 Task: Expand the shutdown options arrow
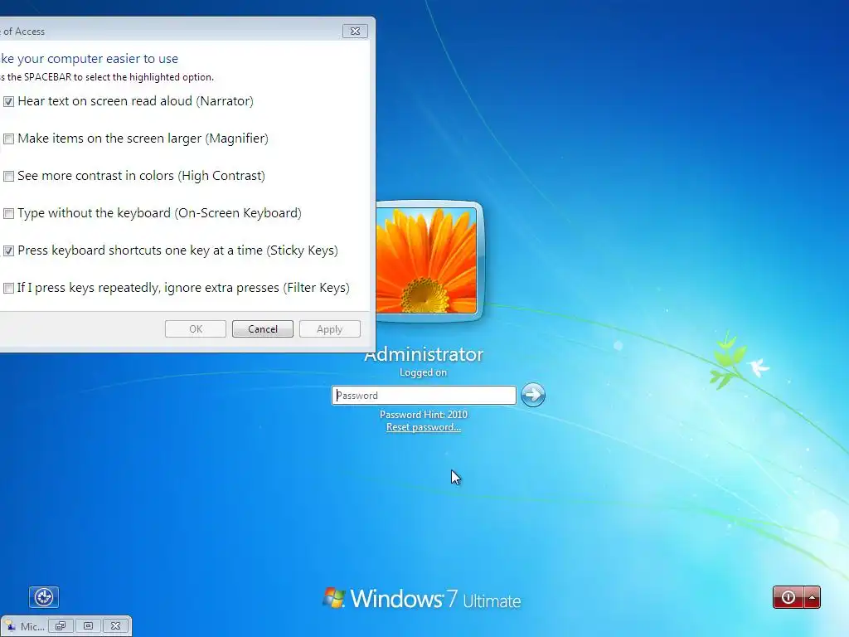(813, 597)
